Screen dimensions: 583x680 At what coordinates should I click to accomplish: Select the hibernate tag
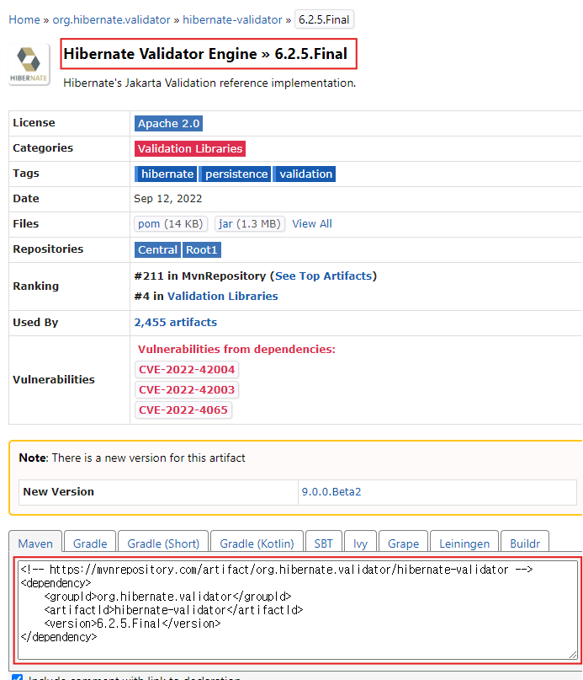point(166,174)
